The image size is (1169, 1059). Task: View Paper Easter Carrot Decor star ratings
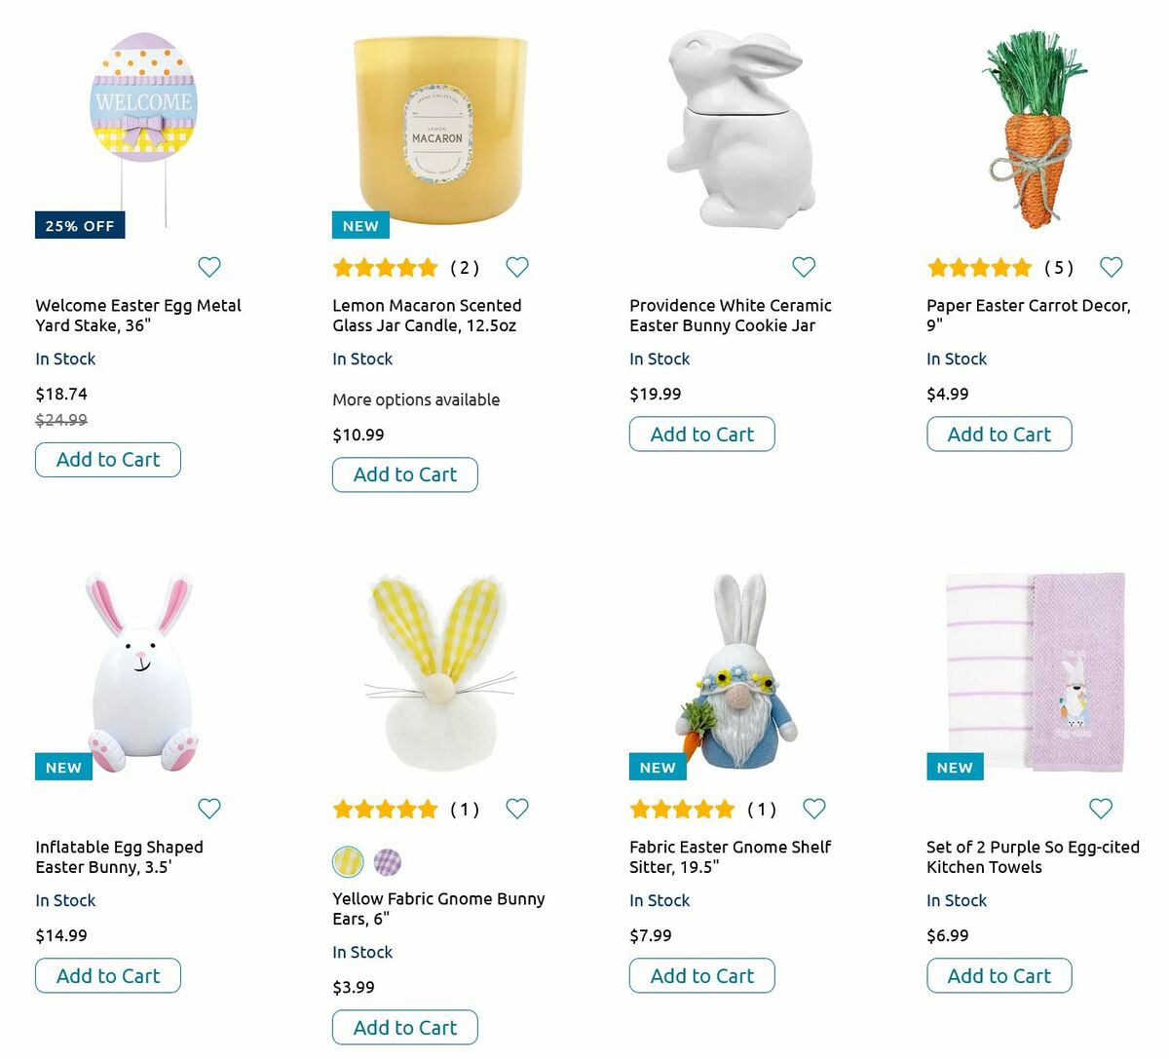pyautogui.click(x=979, y=268)
